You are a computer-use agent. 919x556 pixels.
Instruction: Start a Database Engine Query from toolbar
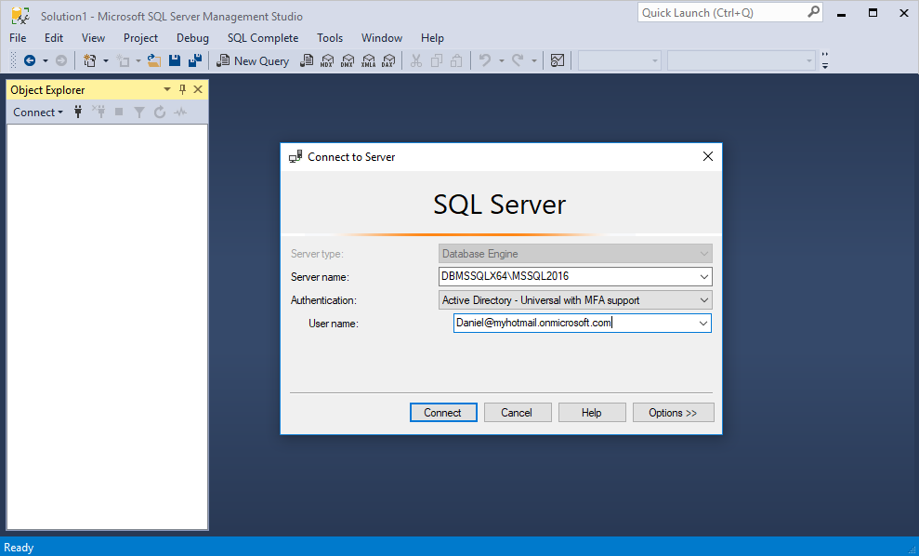pyautogui.click(x=307, y=60)
